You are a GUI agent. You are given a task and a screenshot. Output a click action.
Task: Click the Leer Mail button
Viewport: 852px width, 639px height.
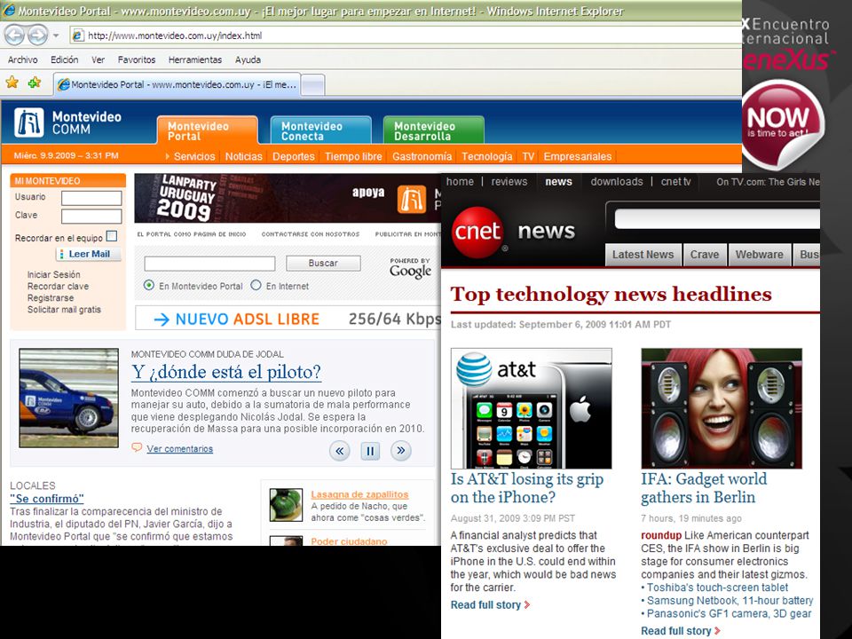pos(89,254)
